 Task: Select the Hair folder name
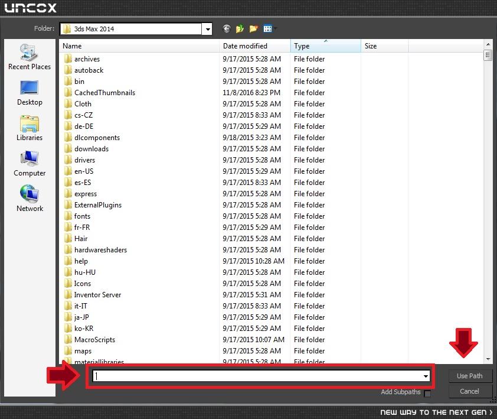[81, 239]
